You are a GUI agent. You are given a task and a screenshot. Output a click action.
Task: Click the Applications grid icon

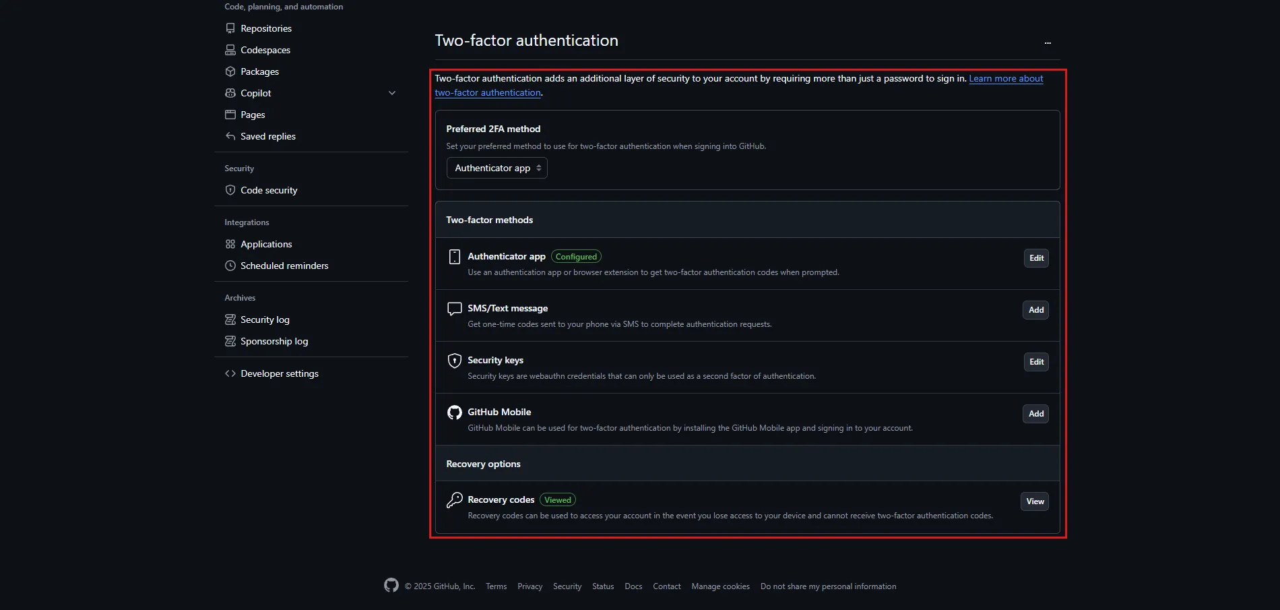point(230,244)
